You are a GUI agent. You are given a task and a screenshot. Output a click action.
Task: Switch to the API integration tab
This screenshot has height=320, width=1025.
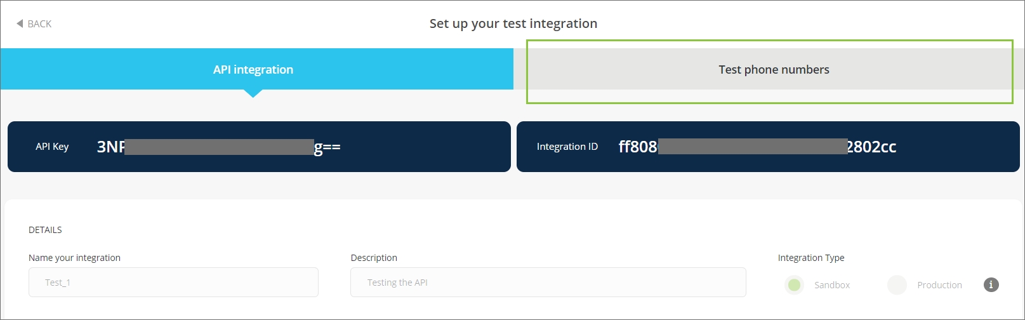click(x=253, y=69)
